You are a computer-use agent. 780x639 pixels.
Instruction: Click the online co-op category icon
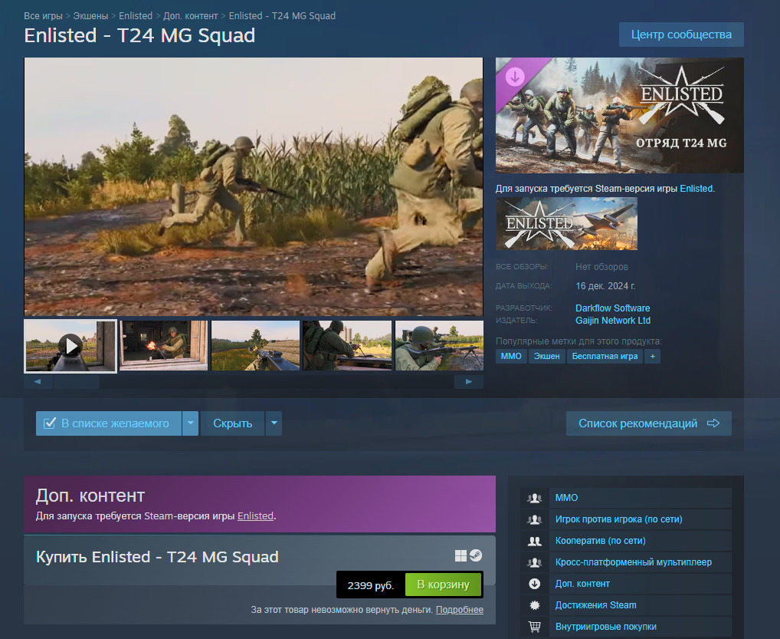pos(534,541)
